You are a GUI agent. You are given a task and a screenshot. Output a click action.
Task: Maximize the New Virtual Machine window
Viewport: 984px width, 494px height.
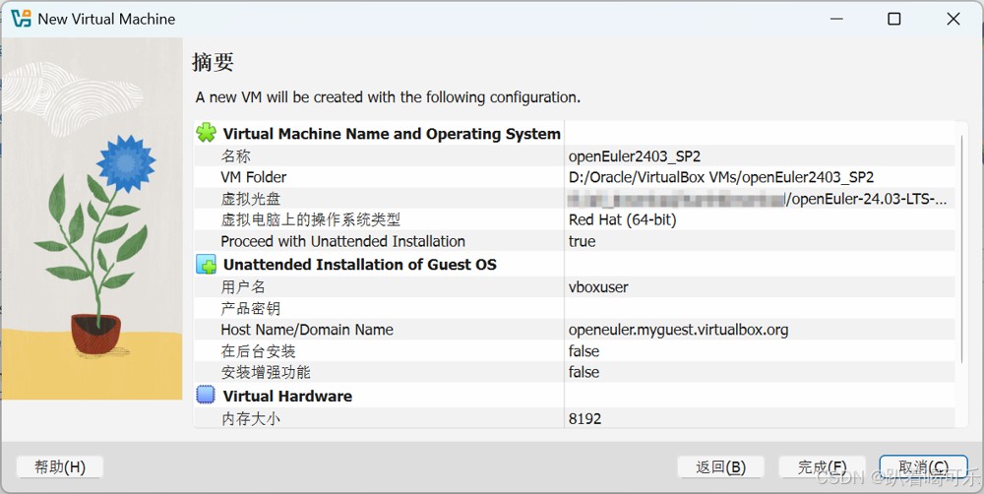tap(894, 19)
